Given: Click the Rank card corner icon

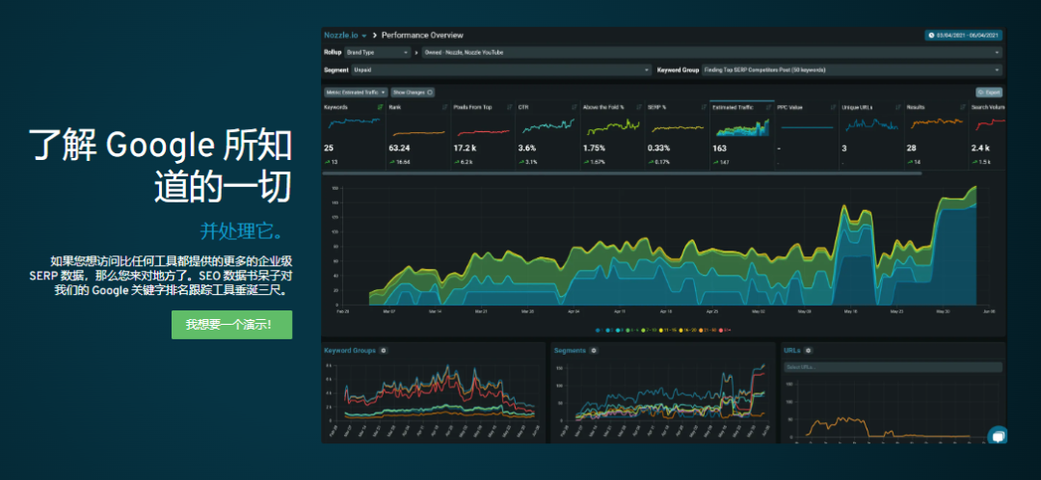Looking at the screenshot, I should pos(445,107).
